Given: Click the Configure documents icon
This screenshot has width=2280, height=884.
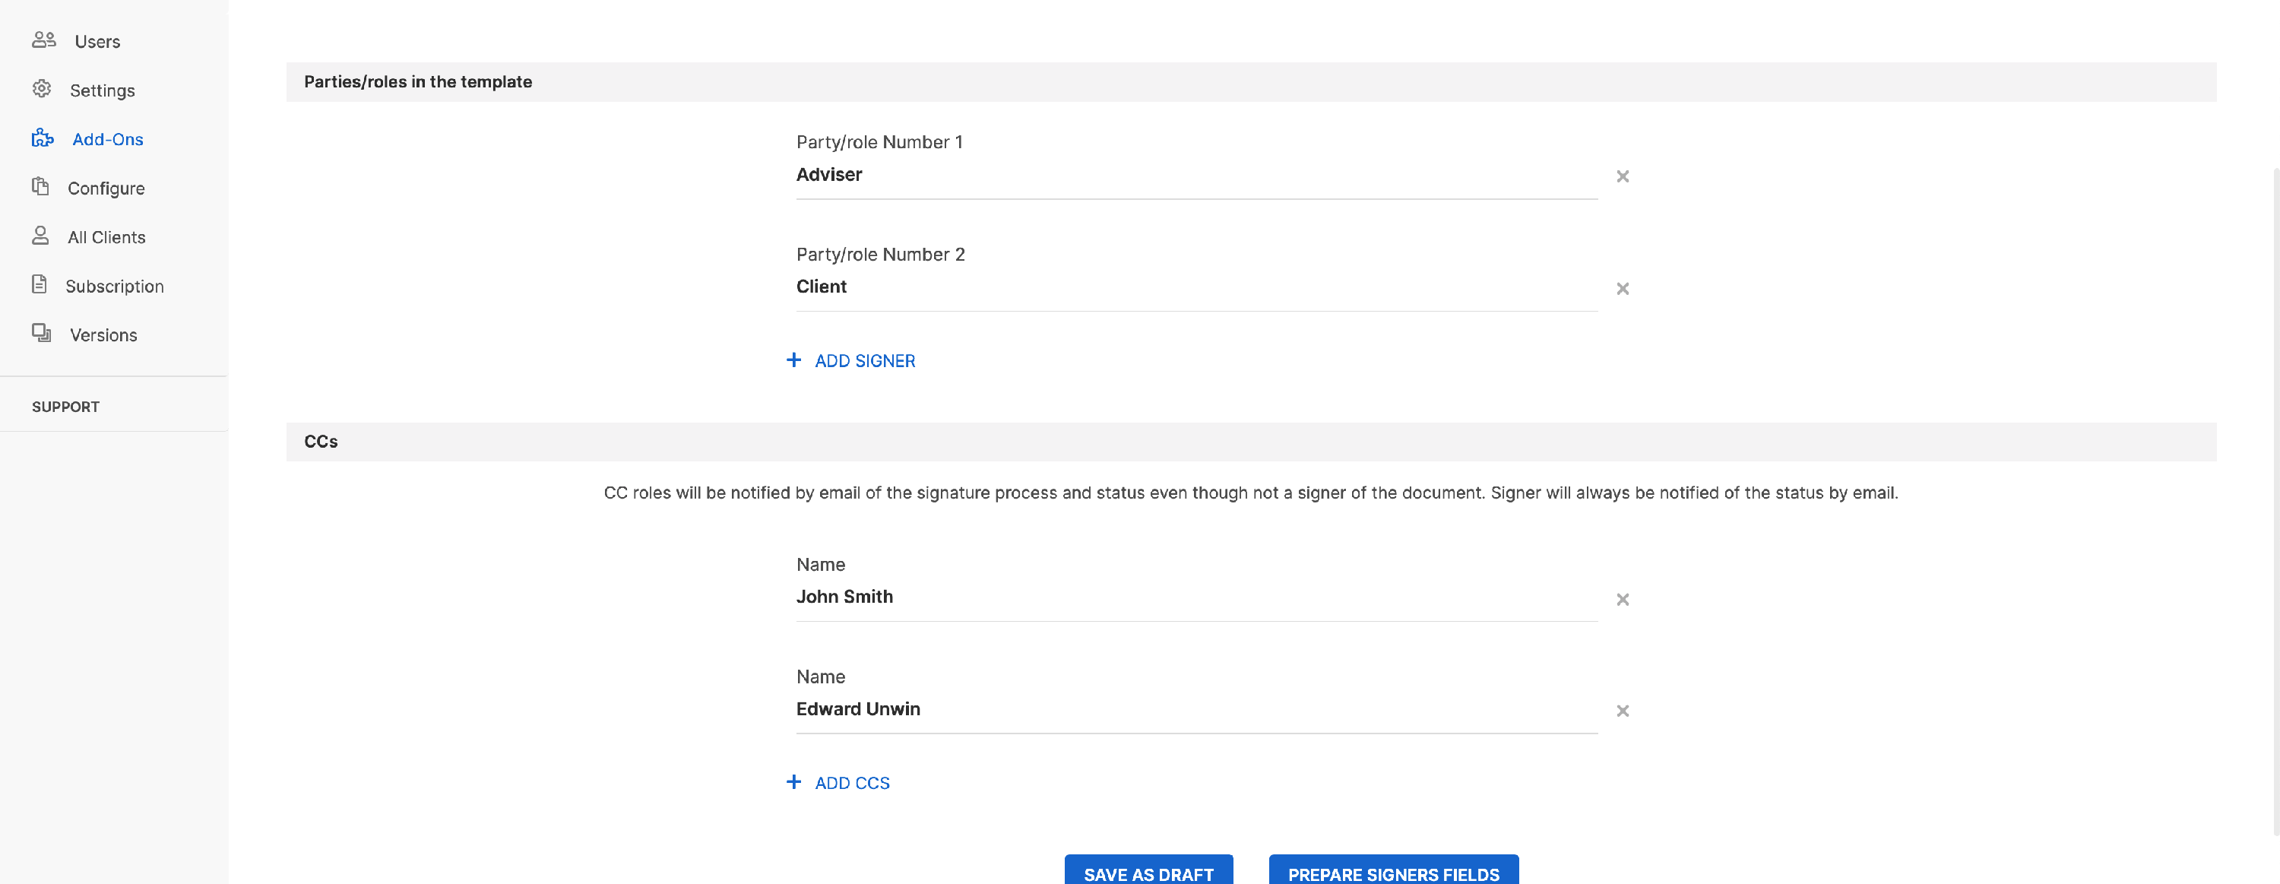Looking at the screenshot, I should click(x=40, y=187).
